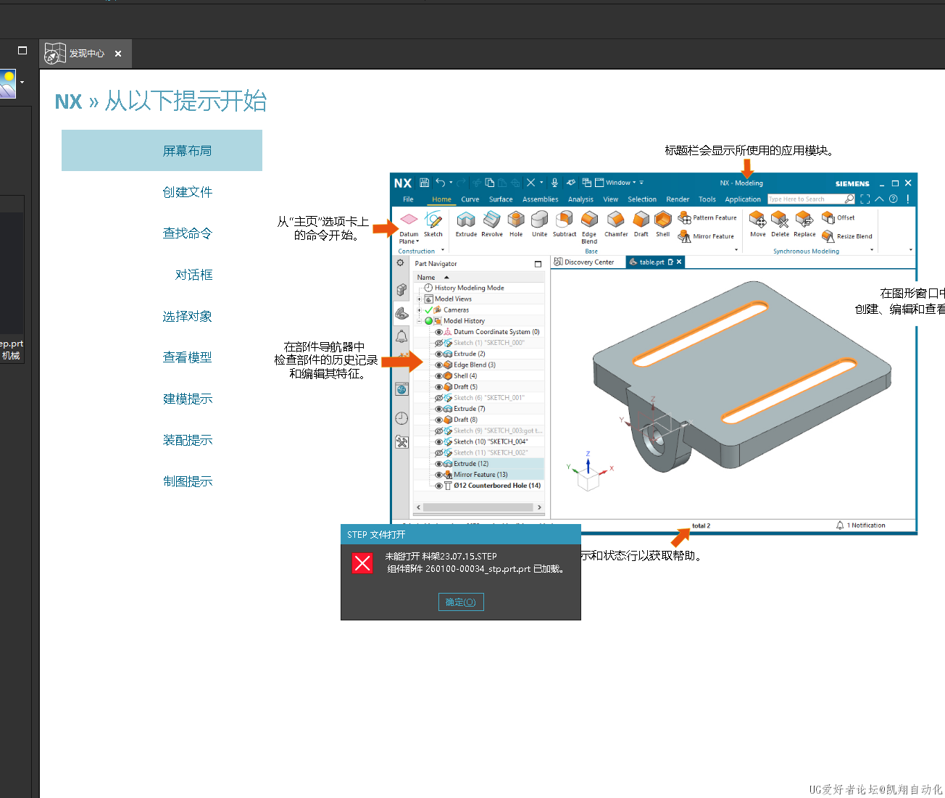945x798 pixels.
Task: Open the 创建文件 tip topic
Action: (188, 192)
